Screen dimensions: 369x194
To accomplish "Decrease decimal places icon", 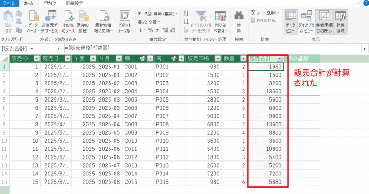I will [x=173, y=30].
